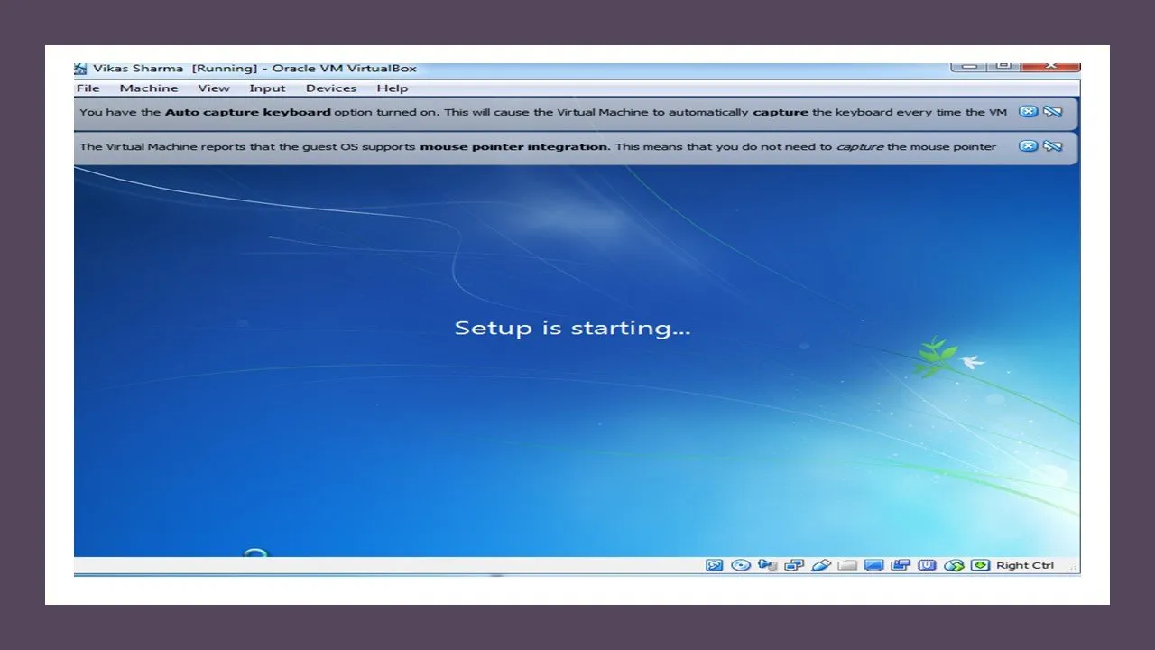
Task: Click the shared folders status icon
Action: 846,565
